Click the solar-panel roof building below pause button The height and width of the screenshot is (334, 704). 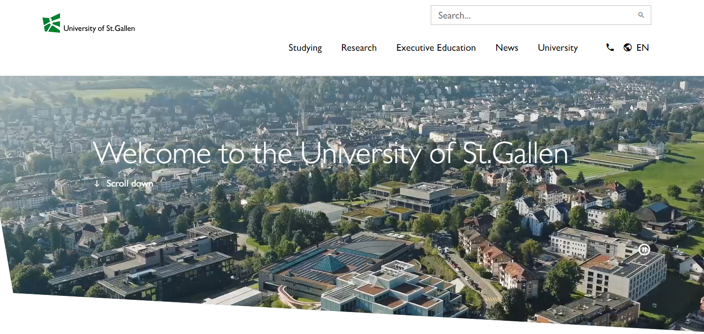click(x=629, y=273)
